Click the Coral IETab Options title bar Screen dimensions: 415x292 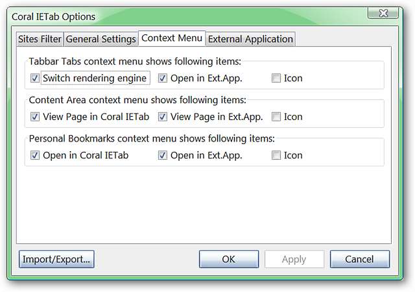pos(195,16)
